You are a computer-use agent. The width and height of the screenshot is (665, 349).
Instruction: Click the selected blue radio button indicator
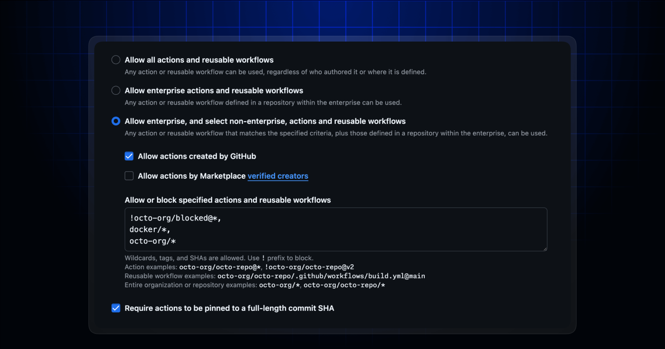[116, 121]
